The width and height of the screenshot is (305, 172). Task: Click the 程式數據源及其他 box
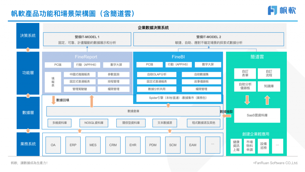pyautogui.click(x=204, y=123)
